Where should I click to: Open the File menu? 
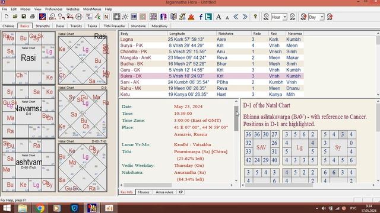tap(4, 9)
